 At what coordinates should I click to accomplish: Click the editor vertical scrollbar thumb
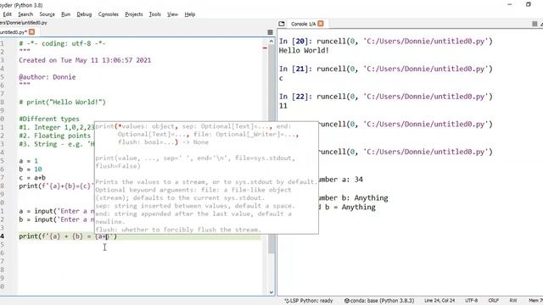coord(271,149)
